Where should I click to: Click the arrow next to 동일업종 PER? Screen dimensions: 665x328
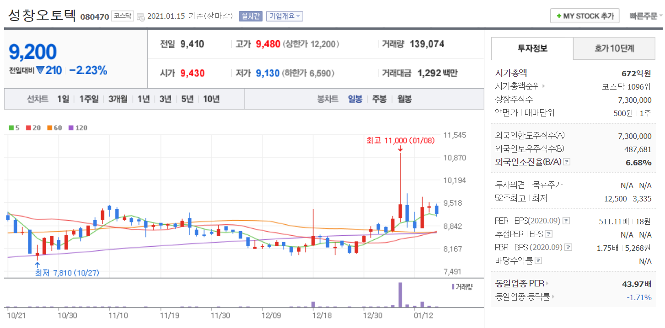click(547, 284)
